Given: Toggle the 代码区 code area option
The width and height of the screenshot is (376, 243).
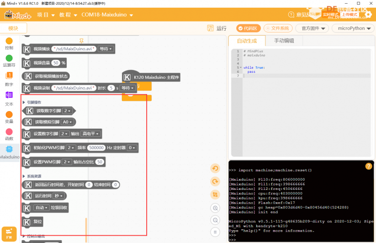Looking at the screenshot, I should [248, 28].
